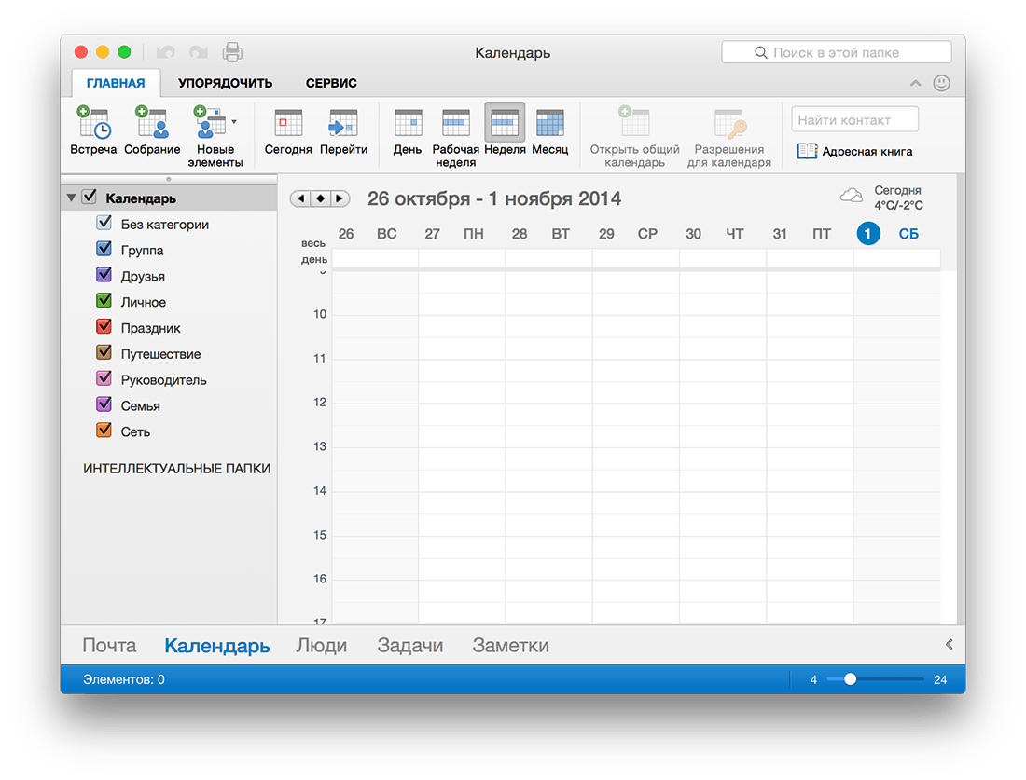Switch to Задачи module
This screenshot has height=780, width=1026.
pos(410,645)
